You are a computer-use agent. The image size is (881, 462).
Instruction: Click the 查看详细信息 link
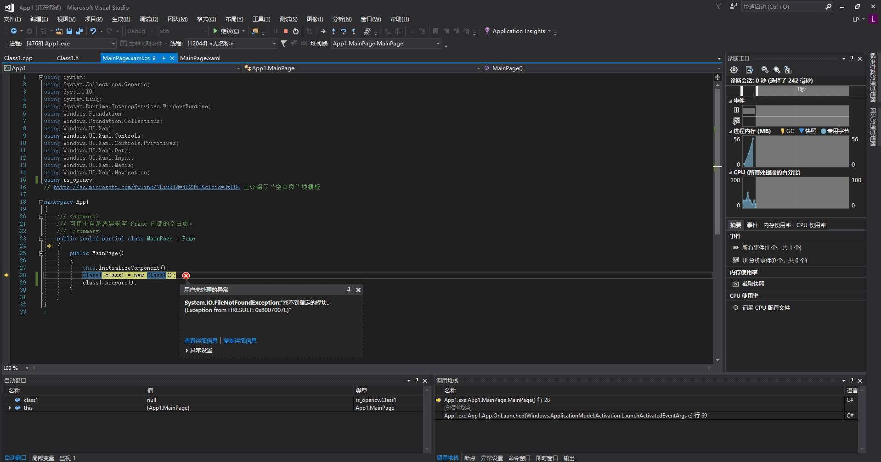pyautogui.click(x=201, y=340)
